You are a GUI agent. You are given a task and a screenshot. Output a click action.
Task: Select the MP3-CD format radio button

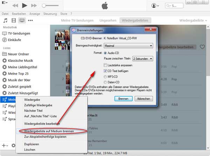click(105, 77)
